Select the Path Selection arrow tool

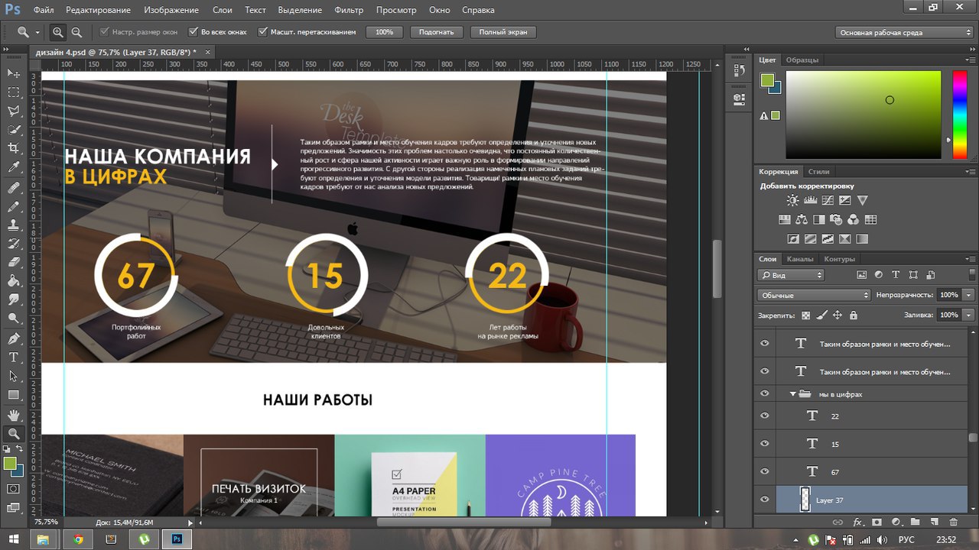pyautogui.click(x=13, y=376)
